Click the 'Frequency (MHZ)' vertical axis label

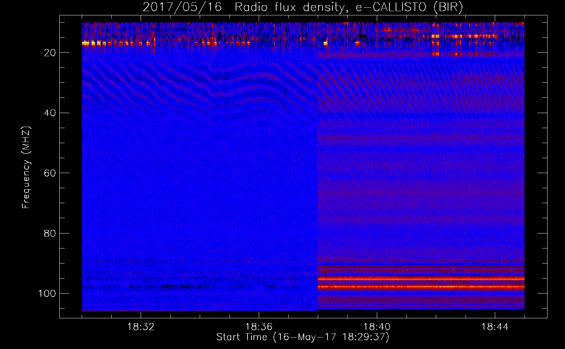pos(27,168)
